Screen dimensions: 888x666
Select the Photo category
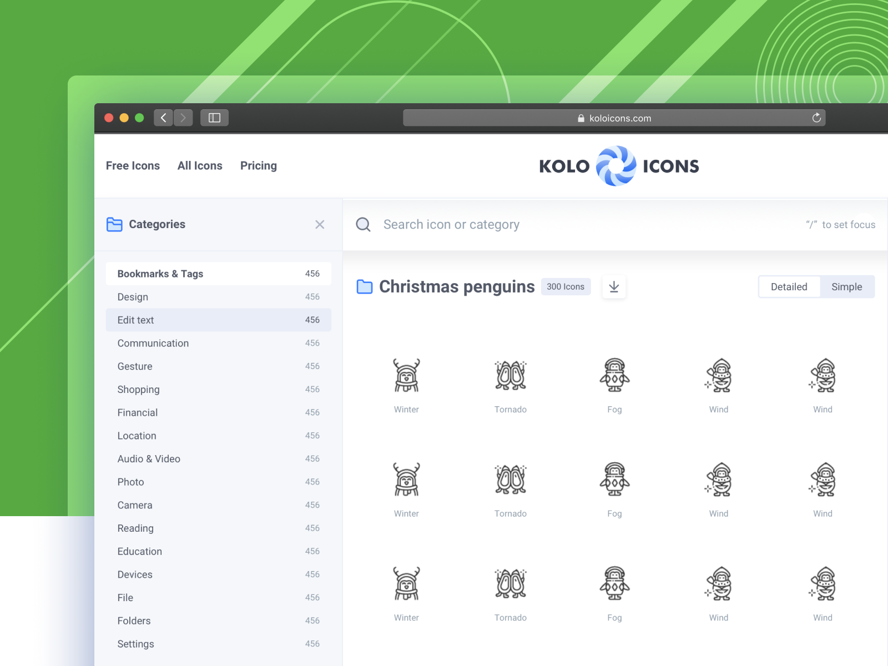pyautogui.click(x=219, y=482)
